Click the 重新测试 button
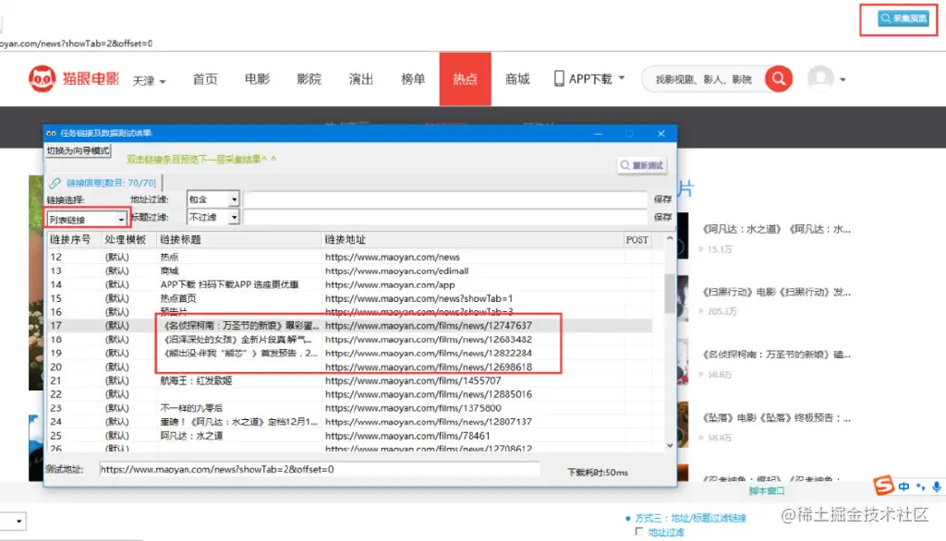 coord(642,165)
